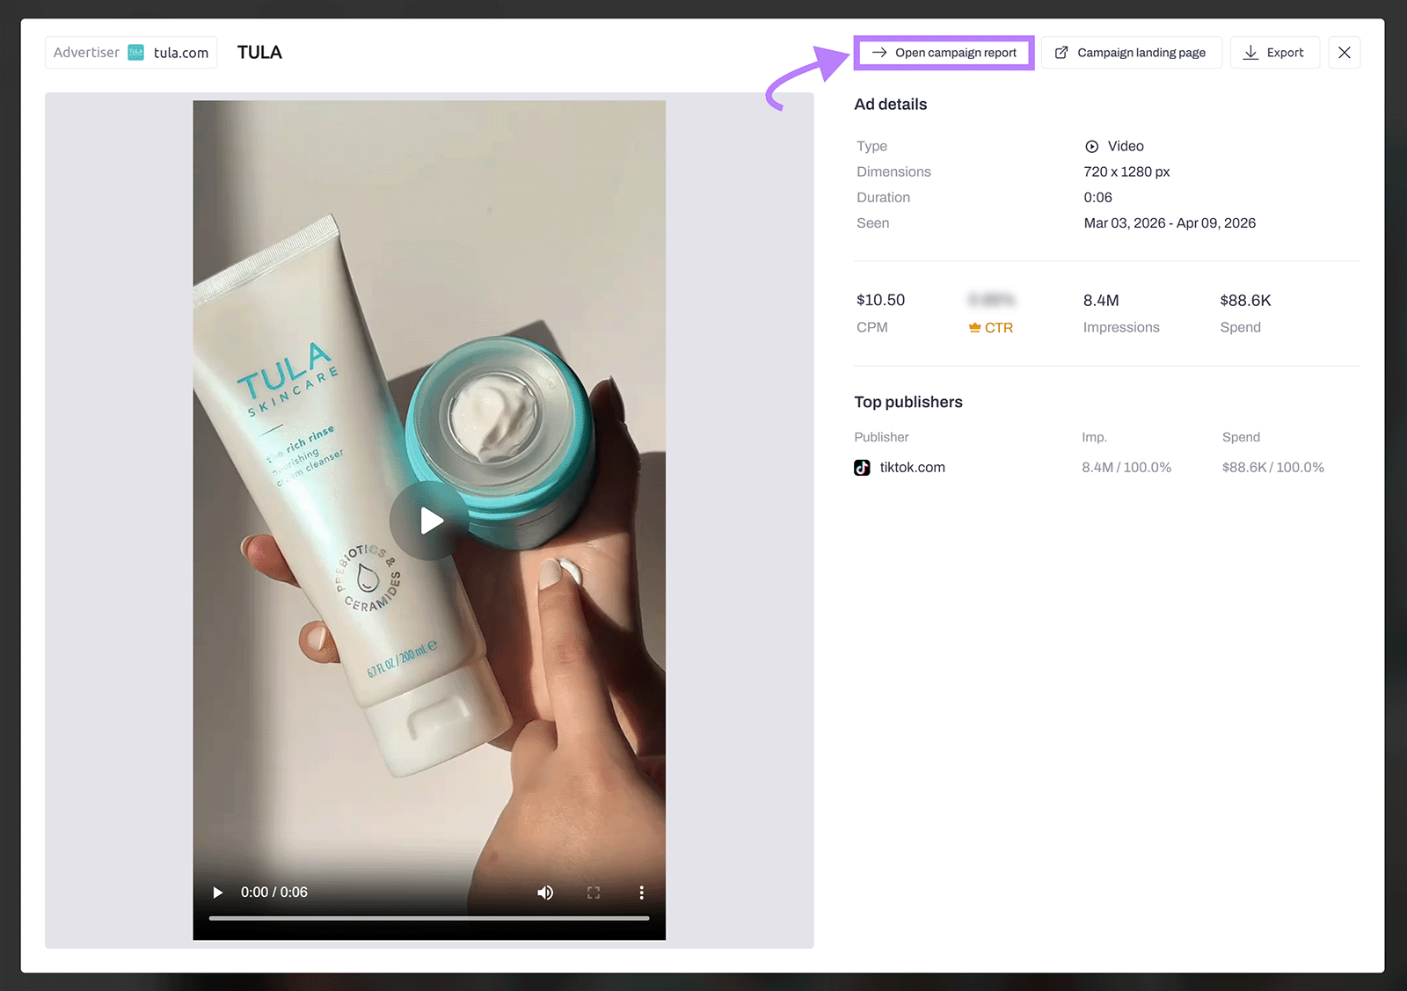Select the tula.com advertiser chip
The height and width of the screenshot is (991, 1407).
click(131, 53)
